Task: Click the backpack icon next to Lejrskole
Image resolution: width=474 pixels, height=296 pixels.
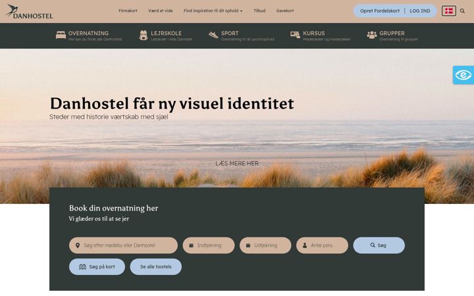Action: tap(144, 35)
